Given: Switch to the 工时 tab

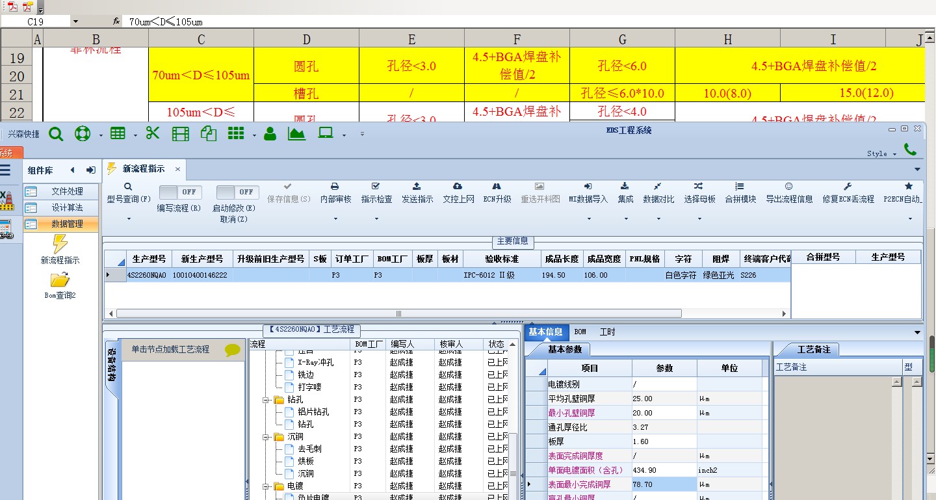Looking at the screenshot, I should 607,332.
